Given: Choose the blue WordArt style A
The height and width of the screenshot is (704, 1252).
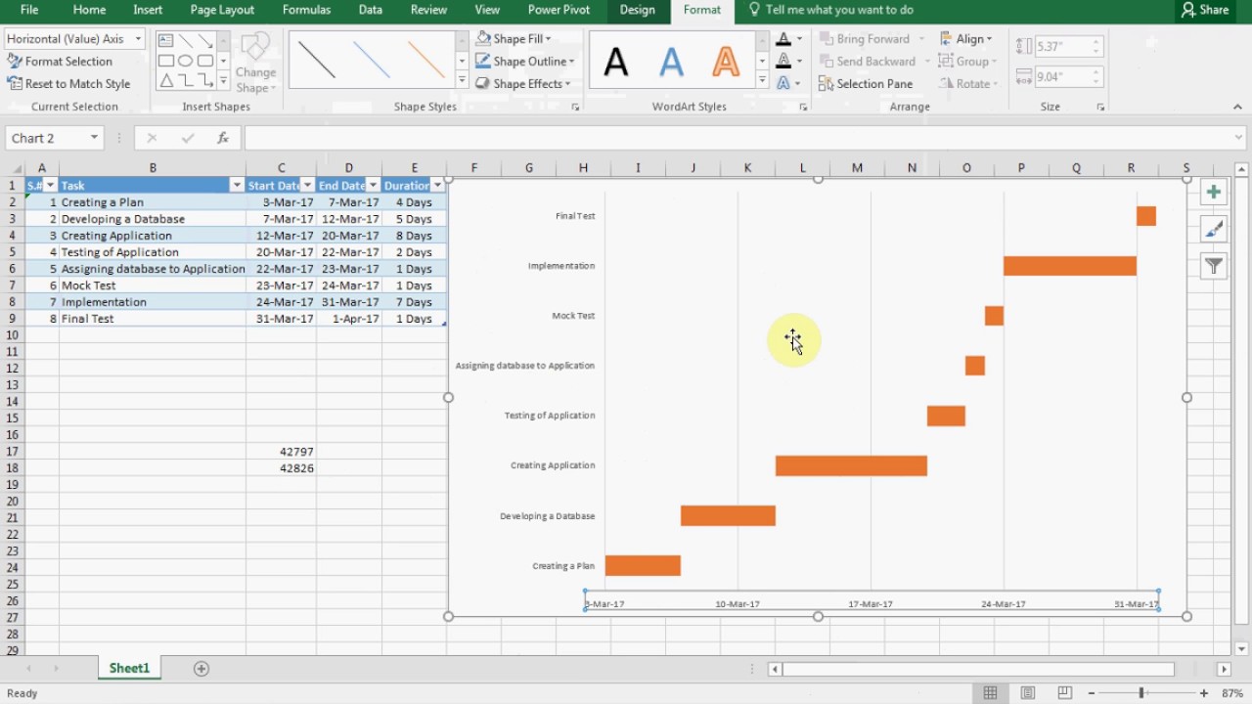Looking at the screenshot, I should coord(671,62).
